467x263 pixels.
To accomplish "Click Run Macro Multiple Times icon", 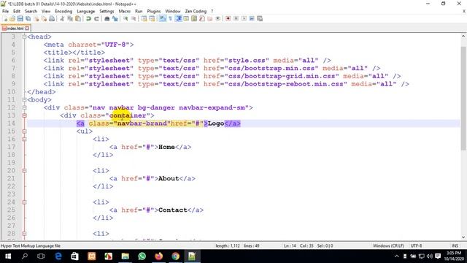I will pos(252,19).
